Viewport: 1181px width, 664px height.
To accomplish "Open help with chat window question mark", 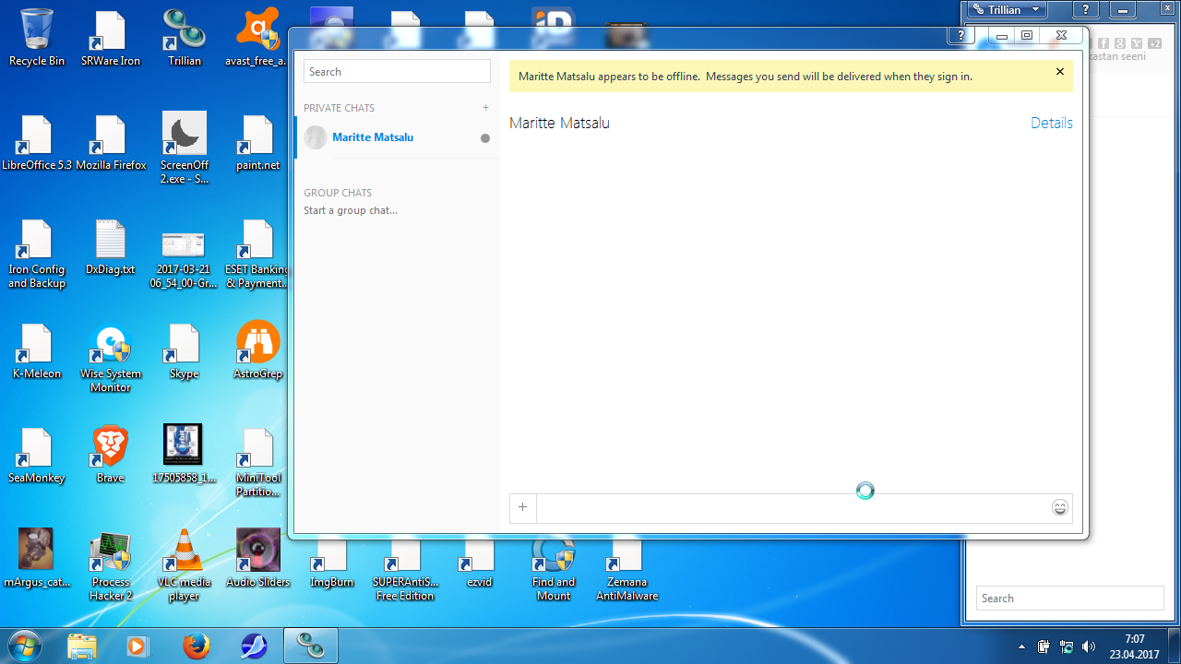I will click(960, 35).
